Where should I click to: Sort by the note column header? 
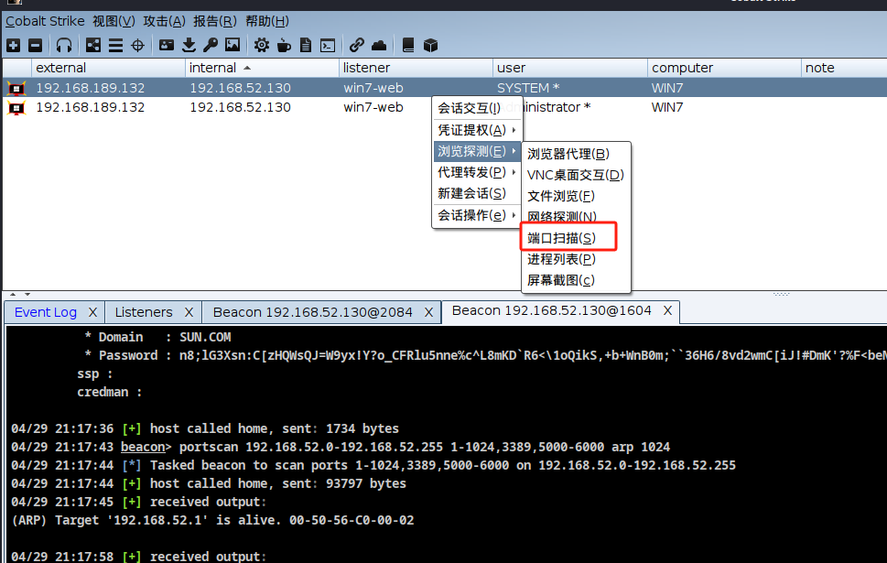(x=844, y=68)
